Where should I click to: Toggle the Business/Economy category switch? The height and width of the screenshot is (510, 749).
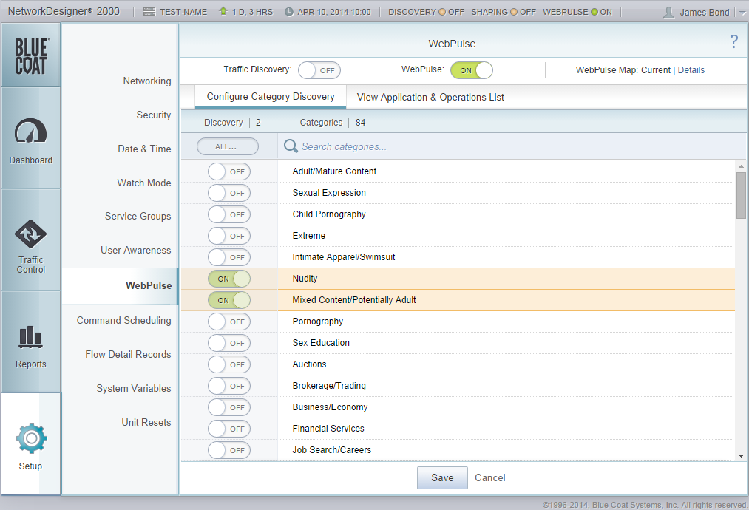(x=228, y=408)
